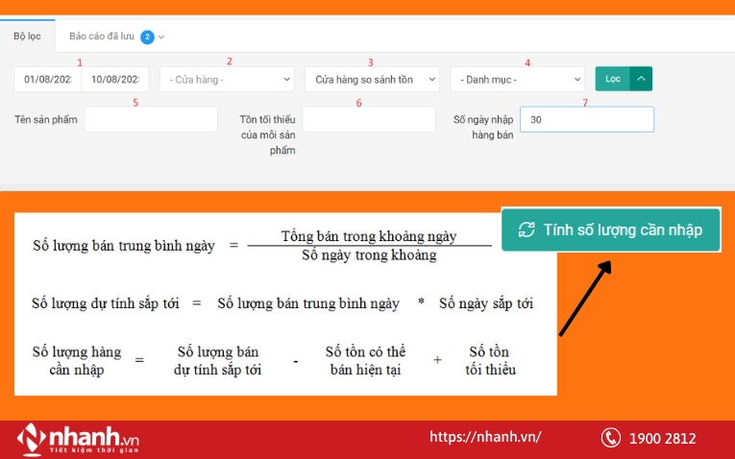
Task: Click the phone icon beside the hotline
Action: coord(611,438)
